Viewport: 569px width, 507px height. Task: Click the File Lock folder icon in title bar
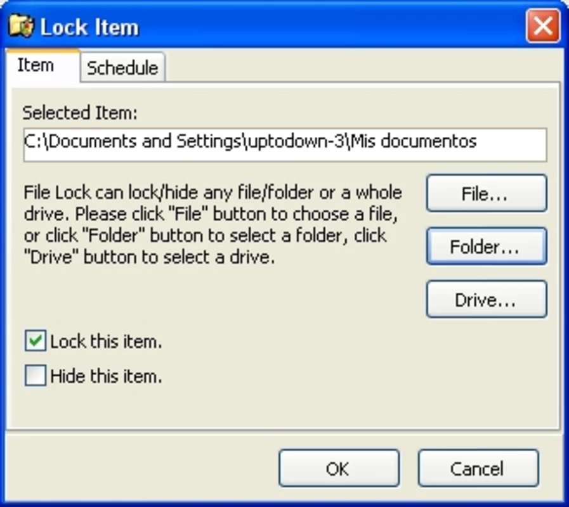coord(21,26)
